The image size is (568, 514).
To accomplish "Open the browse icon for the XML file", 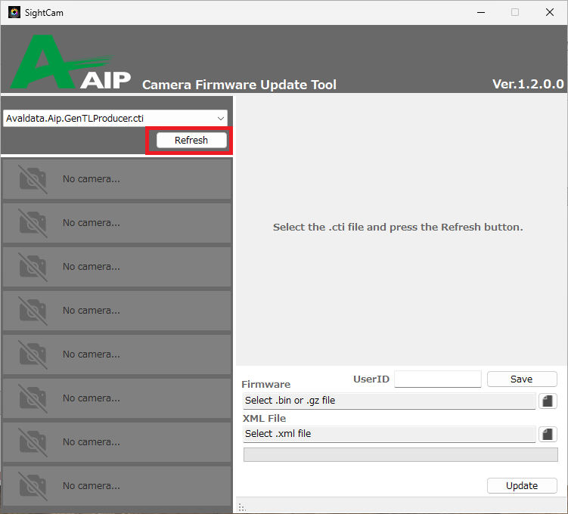I will [548, 434].
